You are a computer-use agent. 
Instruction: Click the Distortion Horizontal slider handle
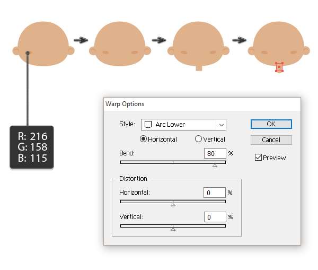pos(173,205)
